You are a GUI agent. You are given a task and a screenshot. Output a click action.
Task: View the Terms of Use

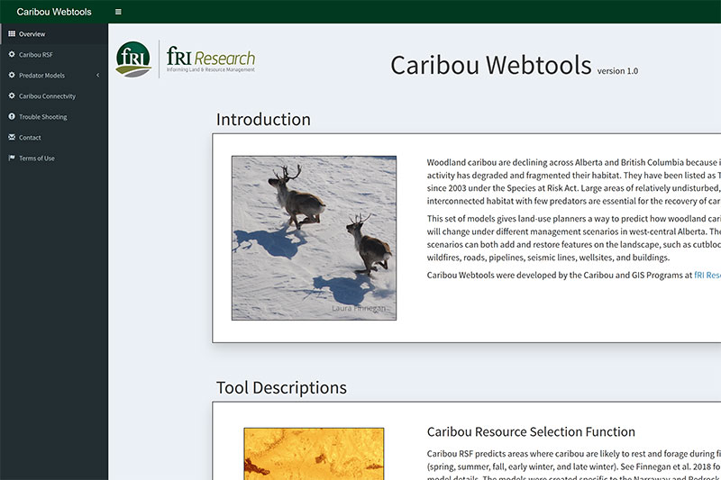tap(54, 158)
